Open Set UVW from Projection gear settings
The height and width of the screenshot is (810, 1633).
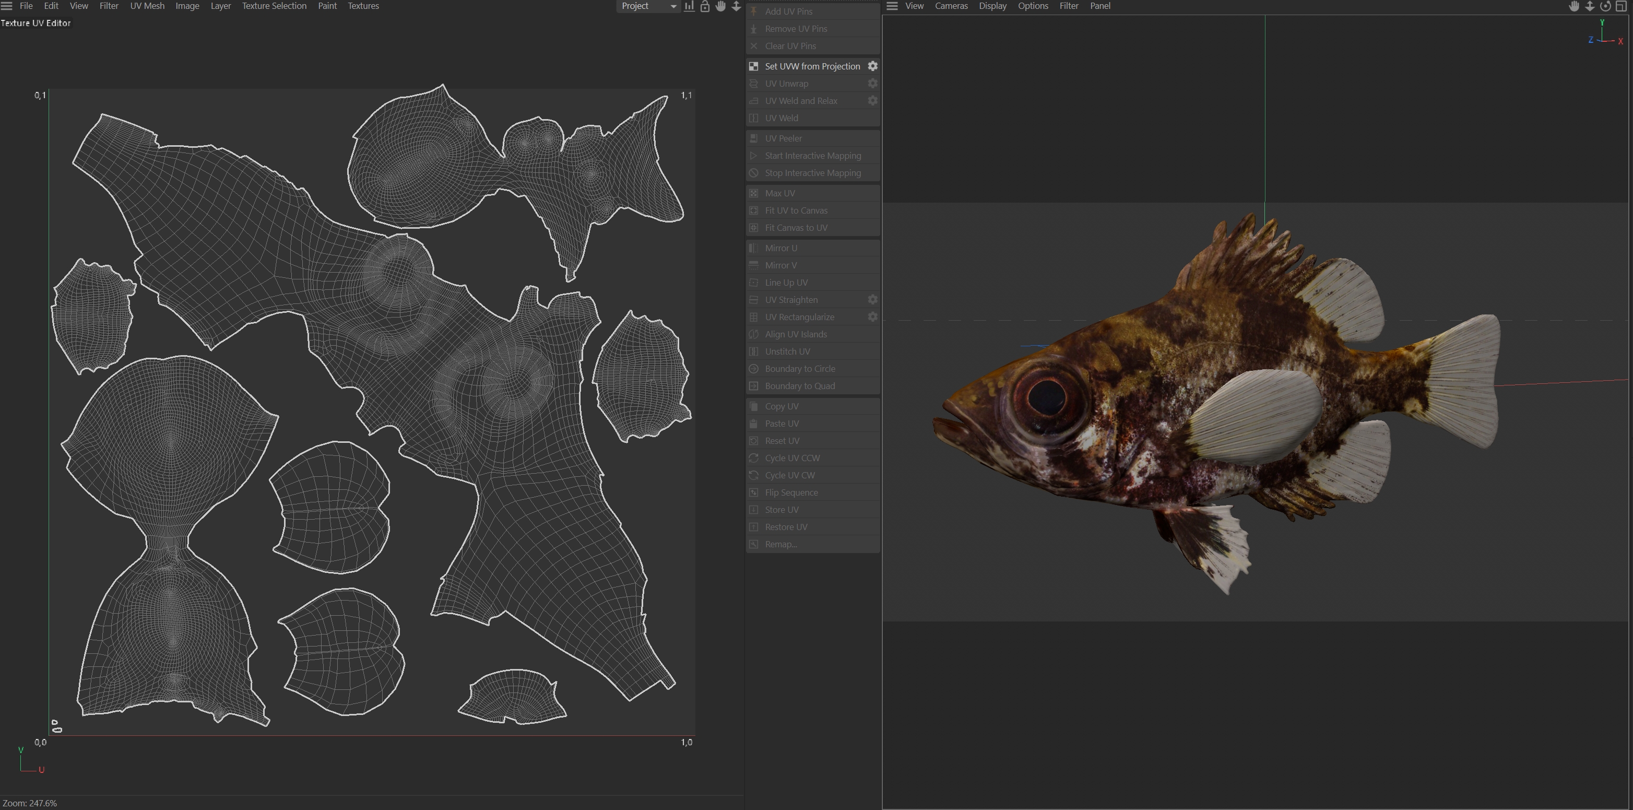(872, 66)
